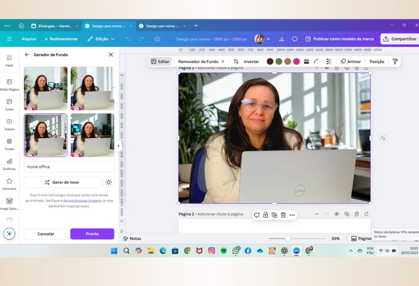Follow the 'denuncie essas imagens' link

82,200
